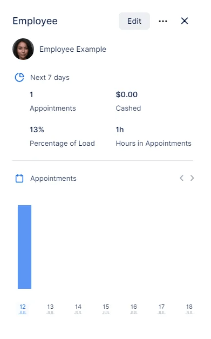Screen dimensions: 211x339
Task: Select the 17 JUL date label
Action: (x=161, y=309)
